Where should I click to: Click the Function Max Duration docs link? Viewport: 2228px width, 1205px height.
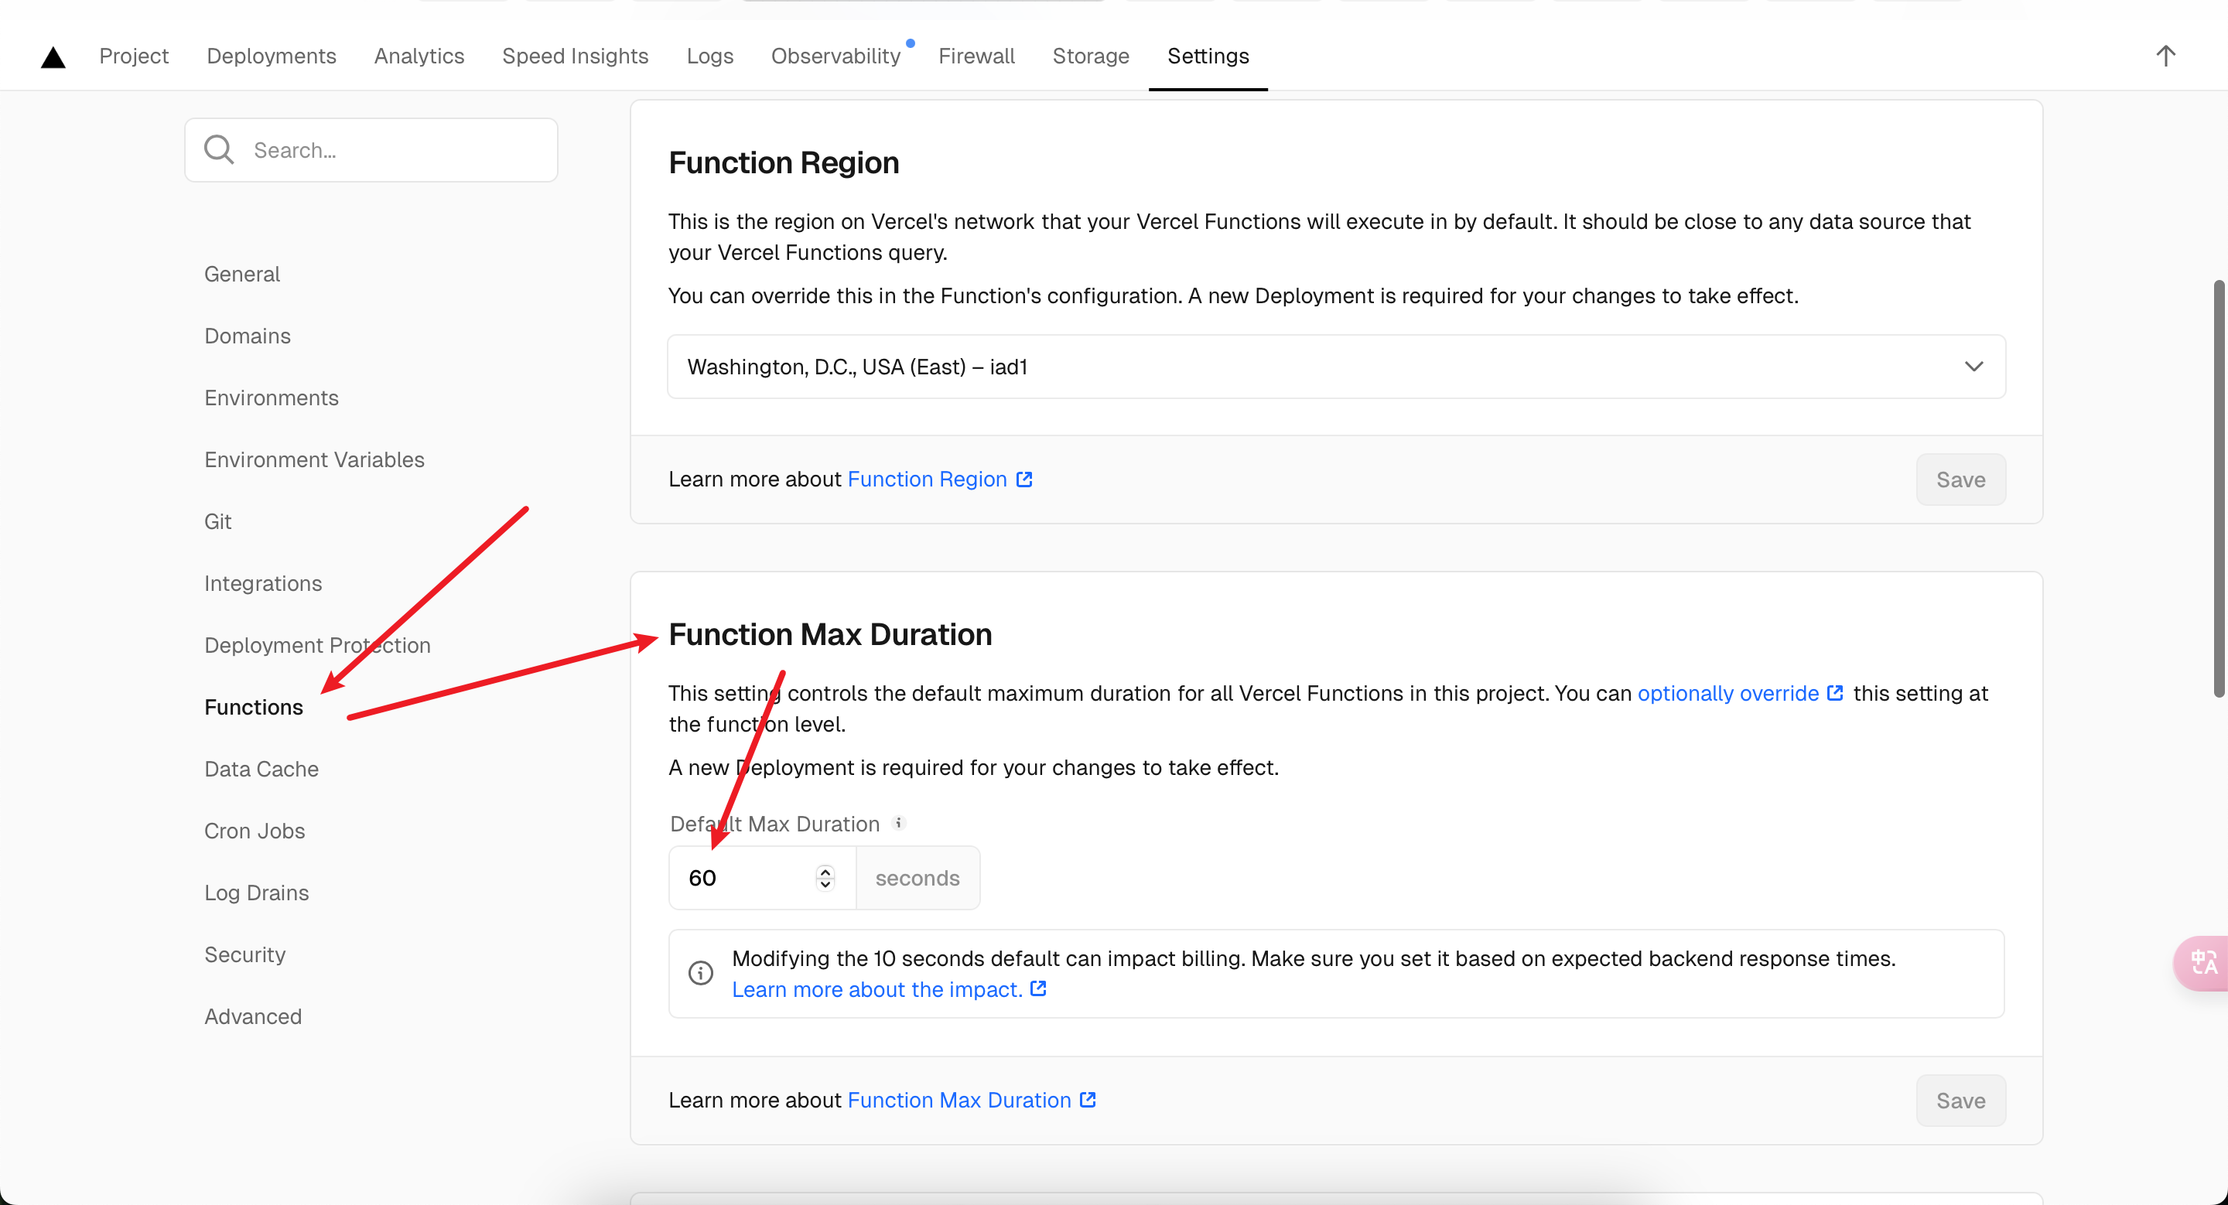pyautogui.click(x=959, y=1101)
